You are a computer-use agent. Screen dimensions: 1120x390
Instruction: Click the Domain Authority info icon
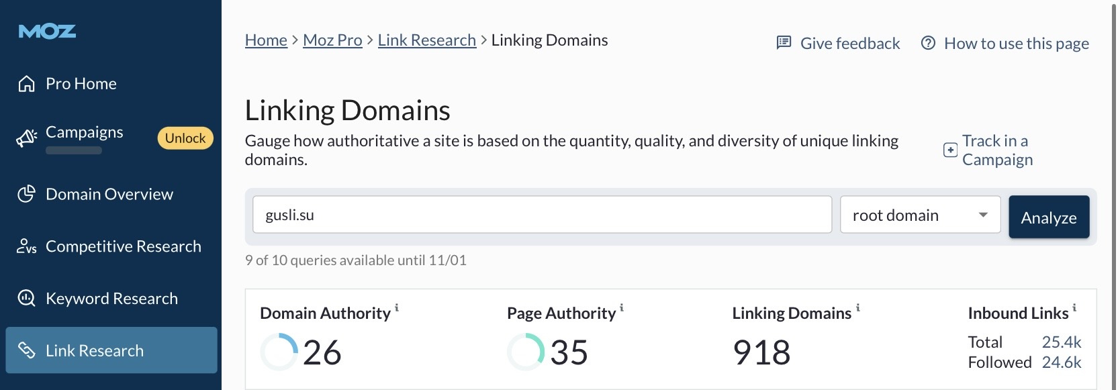point(396,308)
